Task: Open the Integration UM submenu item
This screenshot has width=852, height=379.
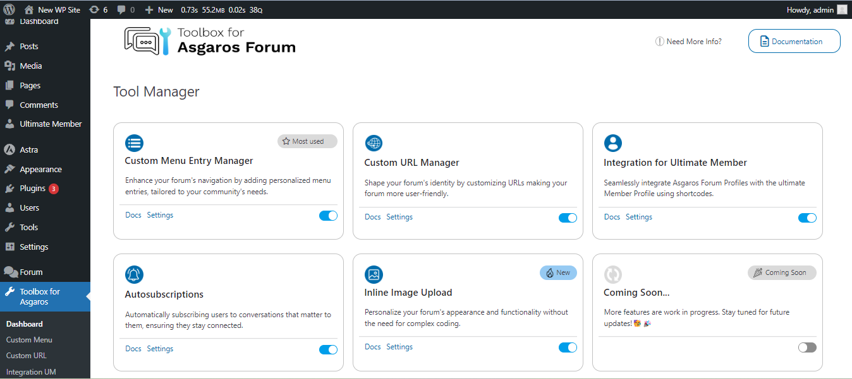Action: [x=31, y=372]
